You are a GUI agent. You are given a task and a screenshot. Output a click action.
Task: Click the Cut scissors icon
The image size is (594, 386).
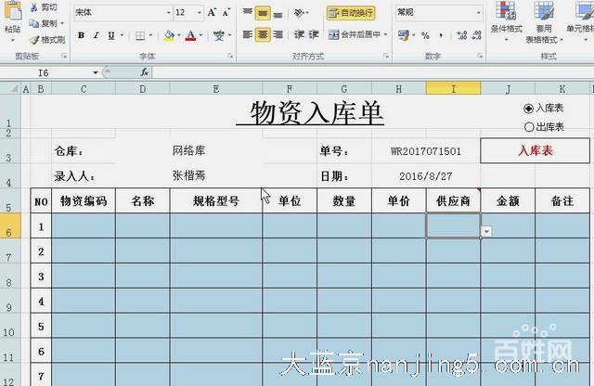tap(33, 7)
